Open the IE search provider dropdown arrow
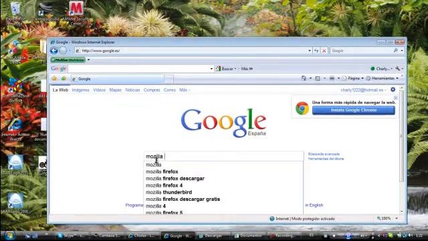Screen dimensions: 428x241 click(402, 51)
